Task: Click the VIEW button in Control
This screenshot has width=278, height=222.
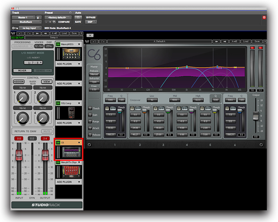Action: click(47, 82)
